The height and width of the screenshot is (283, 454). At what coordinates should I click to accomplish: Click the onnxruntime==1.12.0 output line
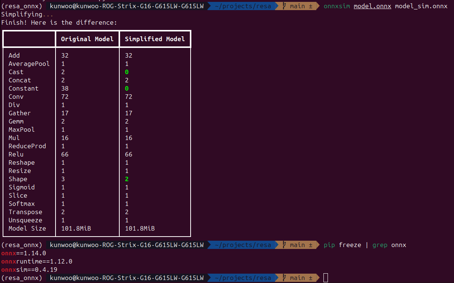click(37, 261)
